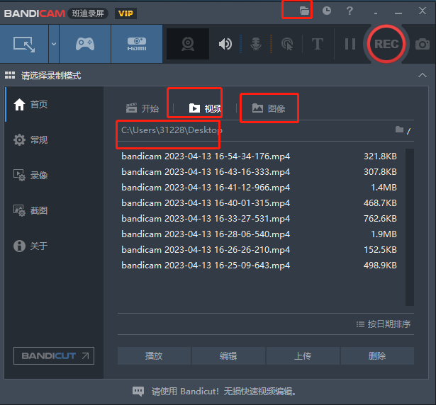Click the BANDICAM logo

tap(35, 13)
